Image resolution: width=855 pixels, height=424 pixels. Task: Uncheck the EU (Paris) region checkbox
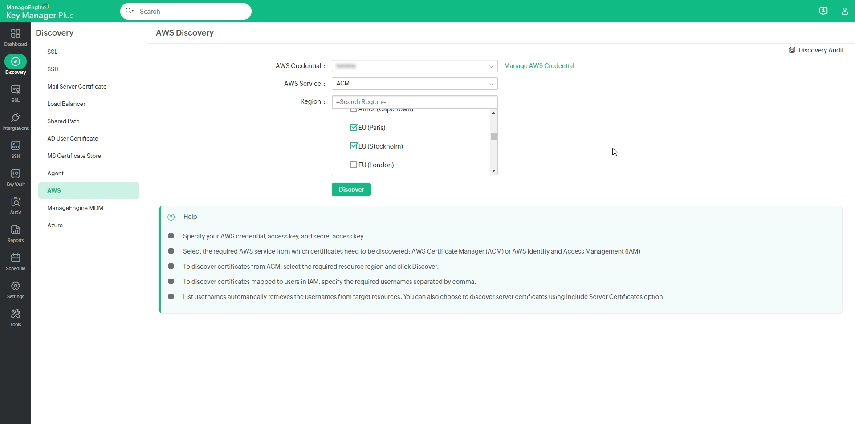coord(354,128)
